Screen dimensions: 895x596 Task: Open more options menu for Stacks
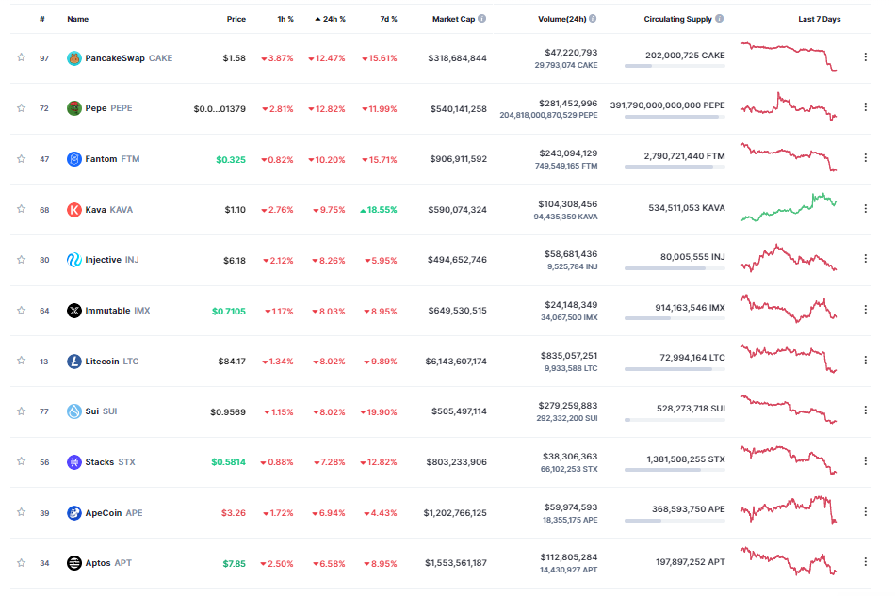click(x=865, y=460)
